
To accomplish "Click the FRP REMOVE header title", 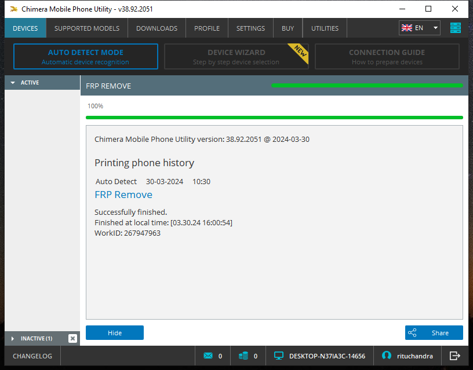I will tap(108, 86).
